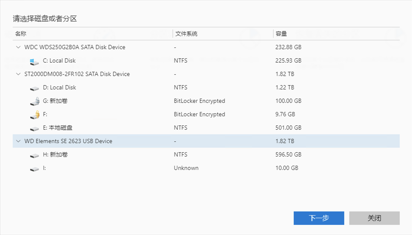Image resolution: width=412 pixels, height=235 pixels.
Task: Click the C: Local Disk Windows drive icon
Action: pyautogui.click(x=34, y=62)
